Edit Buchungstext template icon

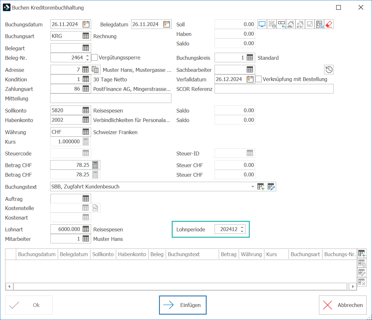tap(271, 187)
